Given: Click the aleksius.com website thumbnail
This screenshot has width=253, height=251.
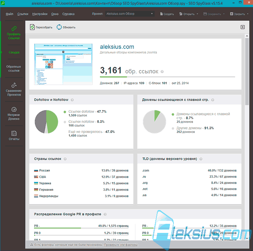Looking at the screenshot, I should pyautogui.click(x=63, y=64).
